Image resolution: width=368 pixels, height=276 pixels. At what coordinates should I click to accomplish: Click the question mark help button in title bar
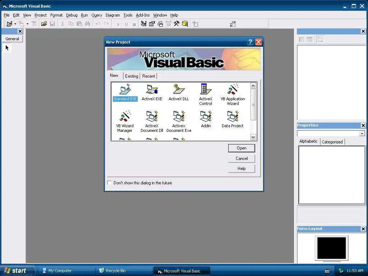click(x=250, y=42)
